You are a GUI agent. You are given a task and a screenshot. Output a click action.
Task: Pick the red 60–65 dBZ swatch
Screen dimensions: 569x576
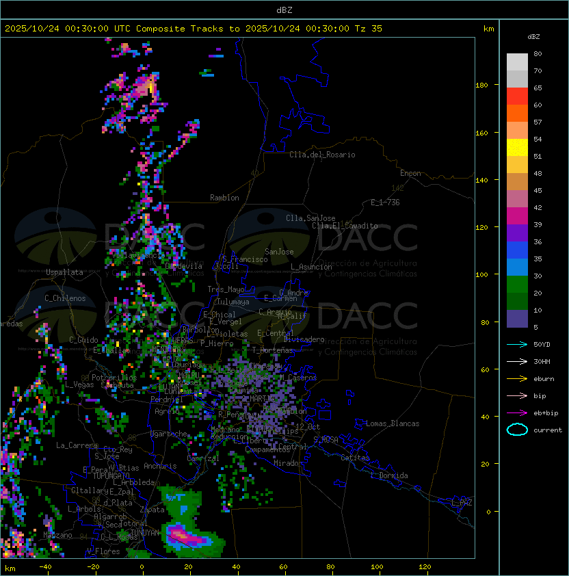click(517, 96)
